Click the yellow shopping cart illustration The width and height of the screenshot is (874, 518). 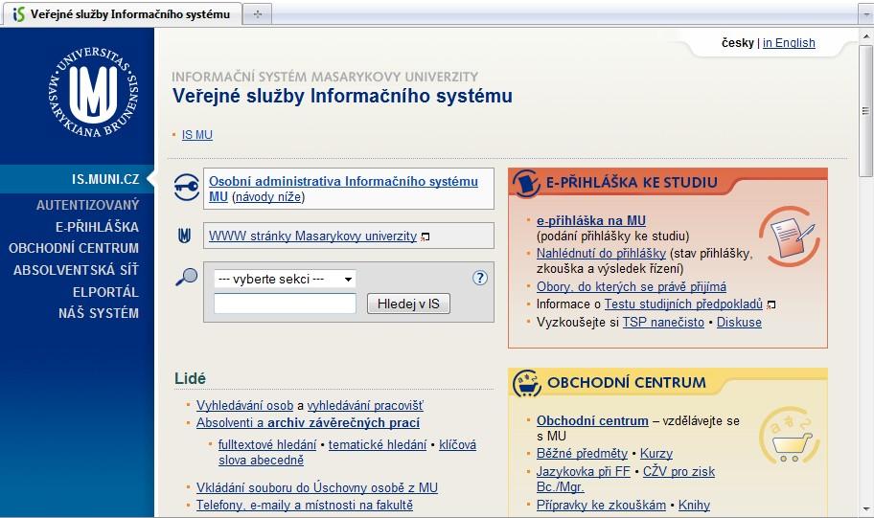click(x=790, y=438)
